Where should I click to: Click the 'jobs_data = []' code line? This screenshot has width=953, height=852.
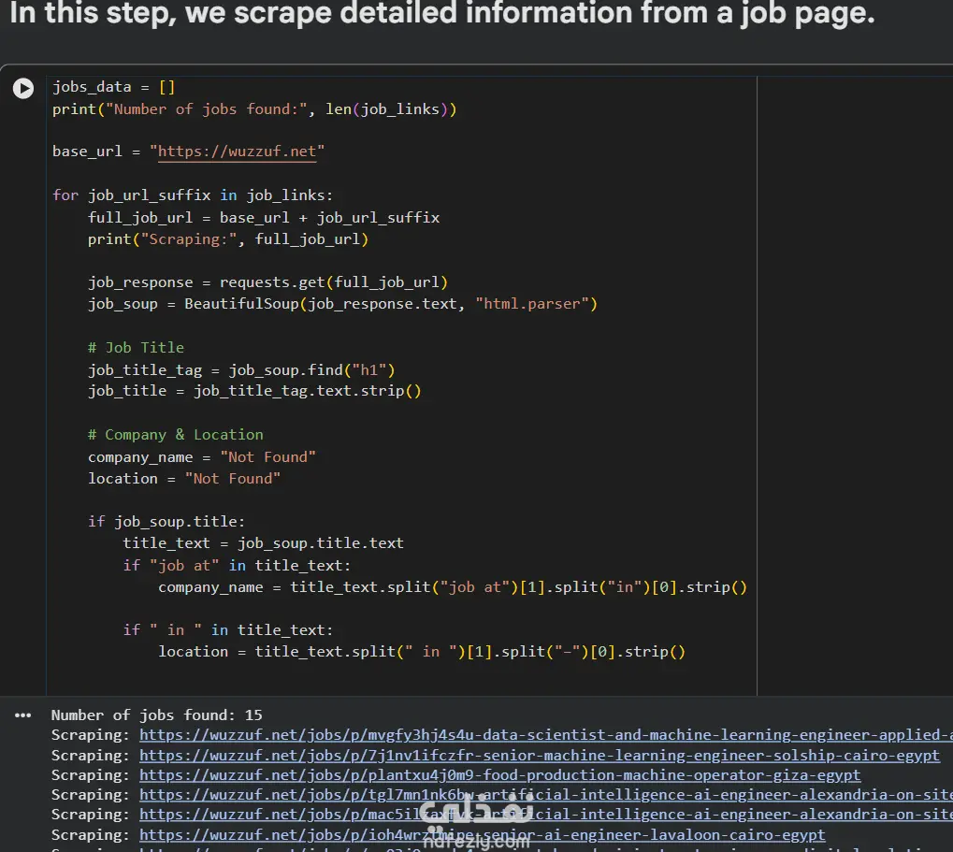(x=114, y=87)
